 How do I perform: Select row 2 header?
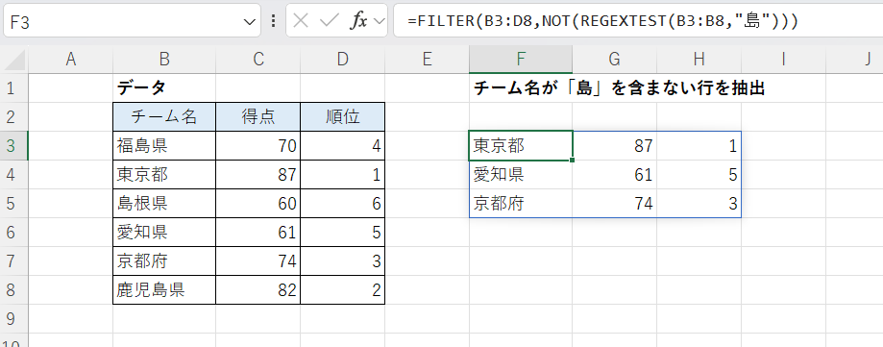tap(14, 116)
